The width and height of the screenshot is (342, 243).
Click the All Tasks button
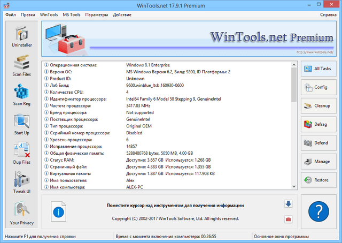tap(318, 69)
